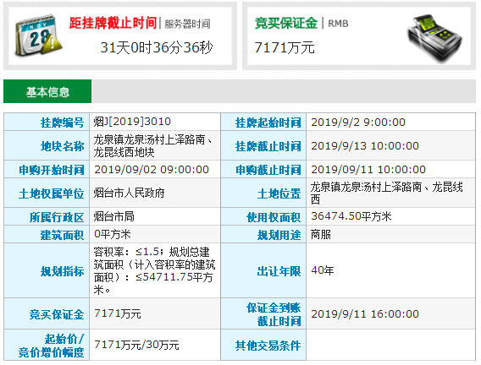Select the plot name 龙泉镇龙泉汤村上泽路南、龙昆线西地块
Image resolution: width=481 pixels, height=365 pixels.
click(152, 145)
